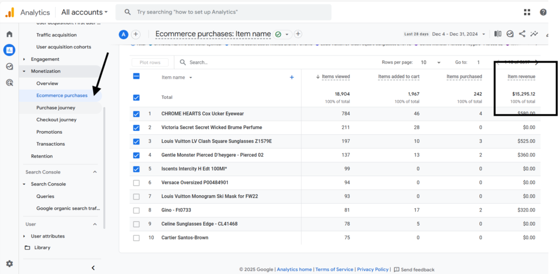Click the All Users 'A' segment badge
Viewport: 558px width, 274px height.
tap(124, 34)
